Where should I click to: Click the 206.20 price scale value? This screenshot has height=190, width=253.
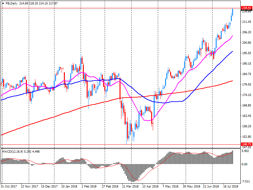(x=247, y=32)
